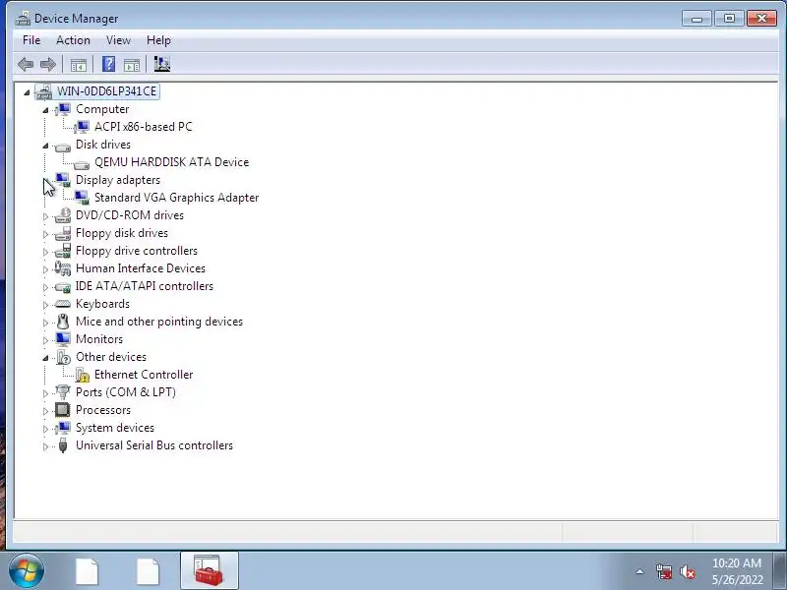
Task: Expand the Keyboards category
Action: pos(45,305)
